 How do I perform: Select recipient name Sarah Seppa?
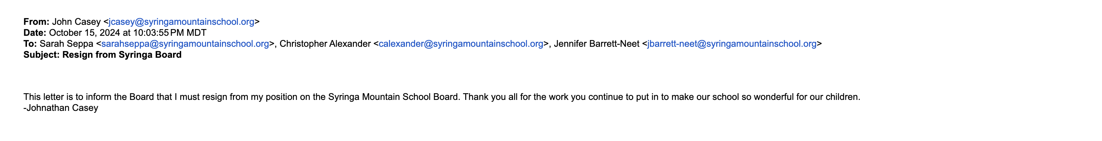(x=66, y=44)
